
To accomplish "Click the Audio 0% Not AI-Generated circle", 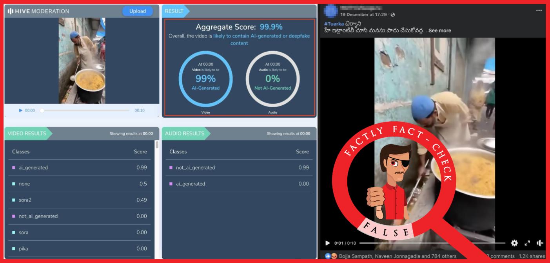I will coord(272,79).
